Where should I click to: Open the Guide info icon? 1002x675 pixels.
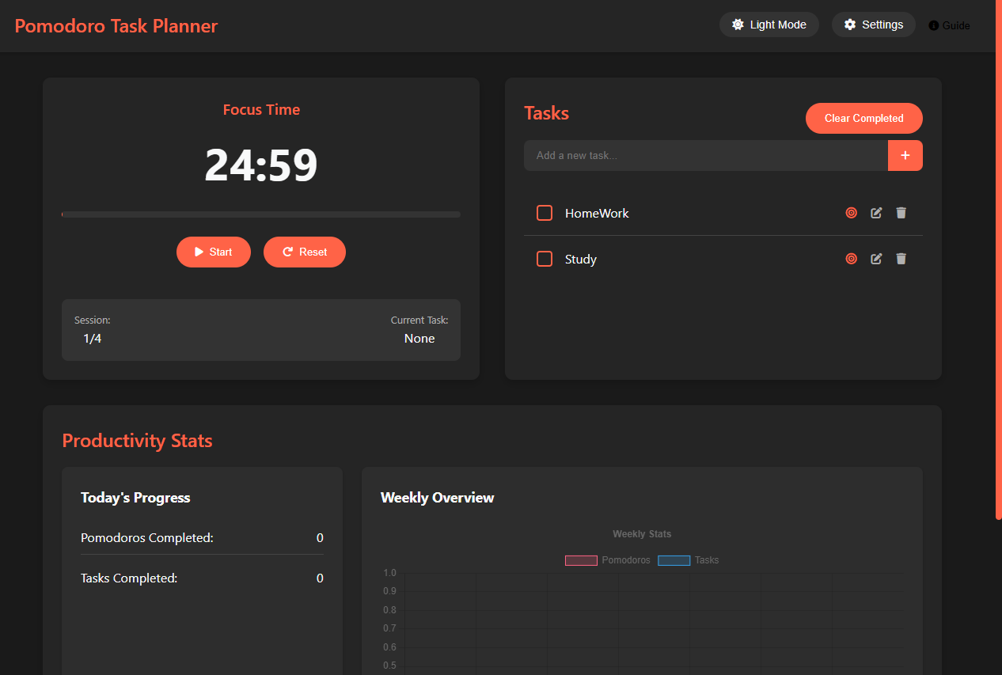[x=932, y=25]
